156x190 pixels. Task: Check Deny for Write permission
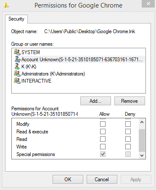coord(128,146)
